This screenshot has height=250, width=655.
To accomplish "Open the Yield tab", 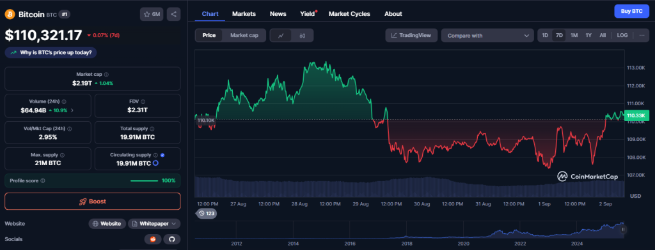I will [x=308, y=14].
